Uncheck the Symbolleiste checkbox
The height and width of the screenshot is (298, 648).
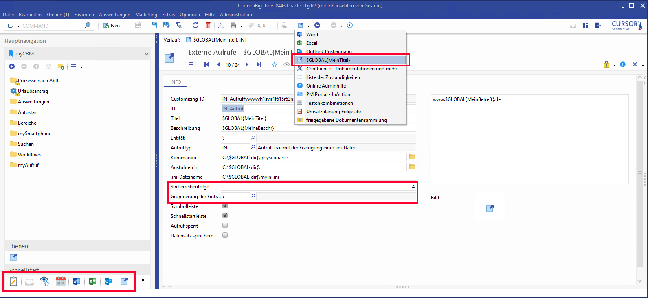click(225, 206)
